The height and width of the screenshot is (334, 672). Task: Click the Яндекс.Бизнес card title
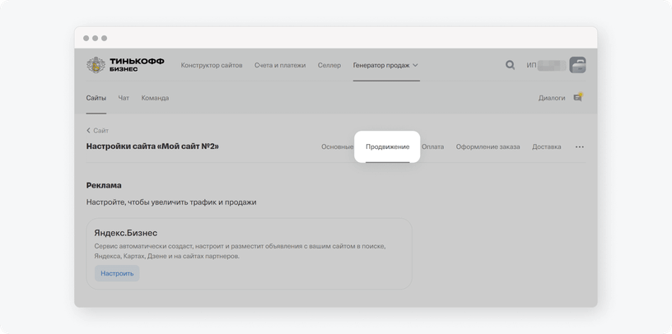pyautogui.click(x=125, y=234)
